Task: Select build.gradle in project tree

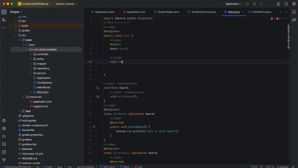Action: click(x=29, y=120)
